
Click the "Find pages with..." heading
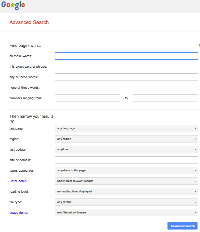[25, 45]
